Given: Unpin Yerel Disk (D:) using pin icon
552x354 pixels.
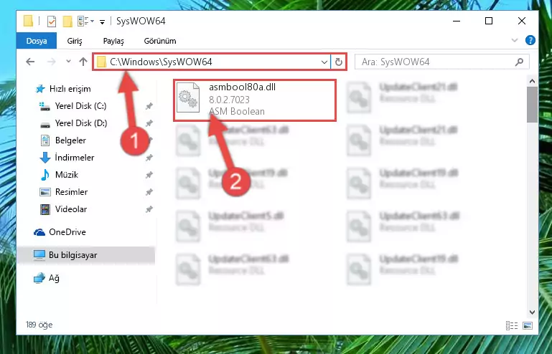Looking at the screenshot, I should point(149,123).
